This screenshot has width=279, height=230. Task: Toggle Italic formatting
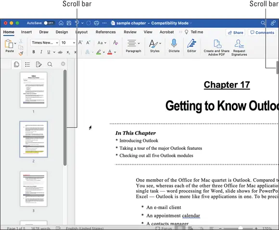click(41, 52)
